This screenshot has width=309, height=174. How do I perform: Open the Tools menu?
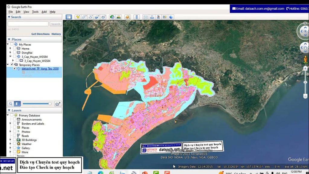[x=35, y=12]
